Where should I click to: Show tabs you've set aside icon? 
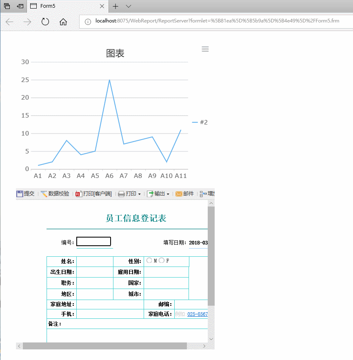coord(7,6)
